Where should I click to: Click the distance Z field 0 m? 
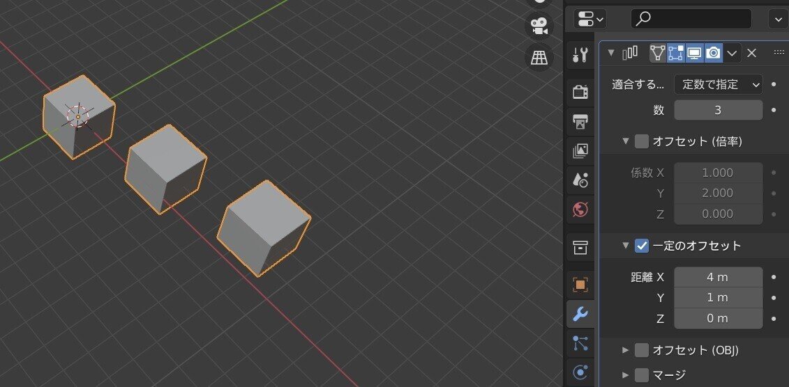click(x=718, y=318)
